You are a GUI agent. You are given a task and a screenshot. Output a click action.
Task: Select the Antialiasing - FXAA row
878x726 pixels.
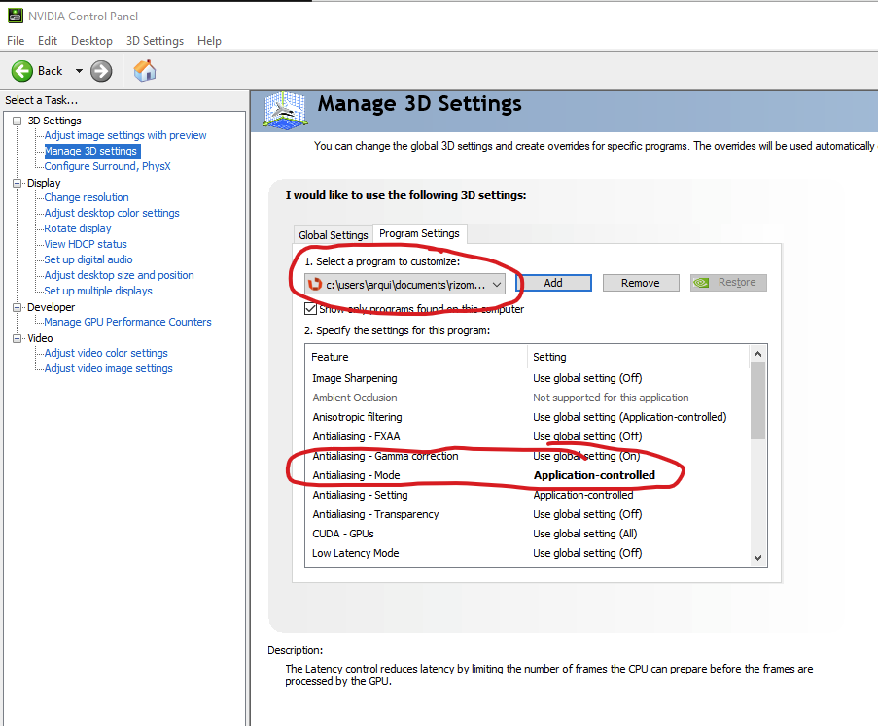coord(526,436)
